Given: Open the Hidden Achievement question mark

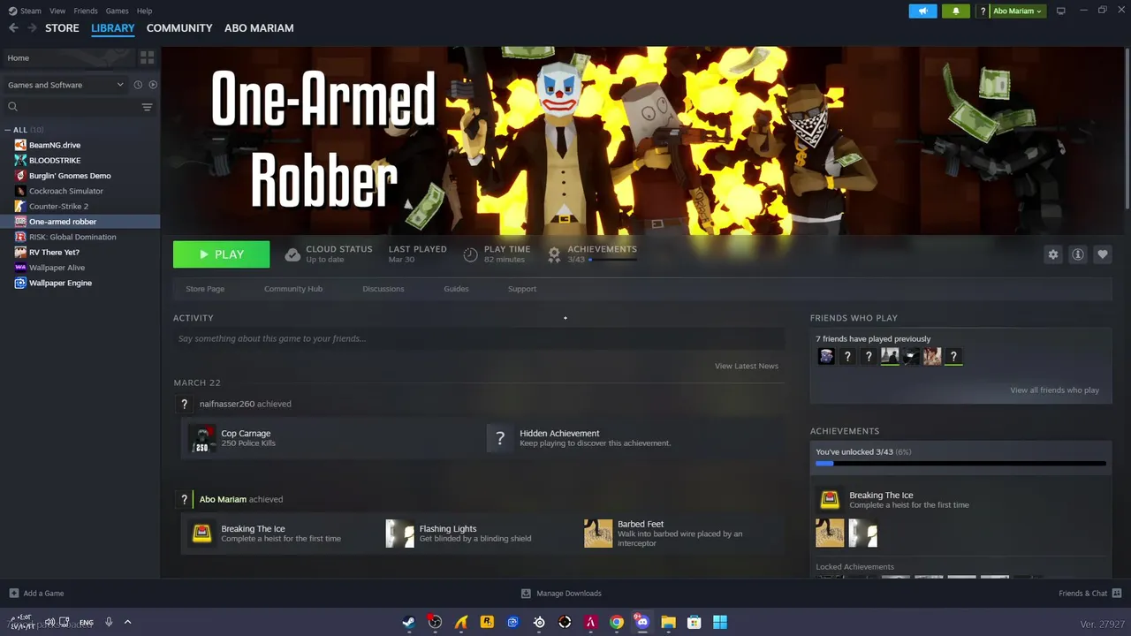Looking at the screenshot, I should click(500, 438).
